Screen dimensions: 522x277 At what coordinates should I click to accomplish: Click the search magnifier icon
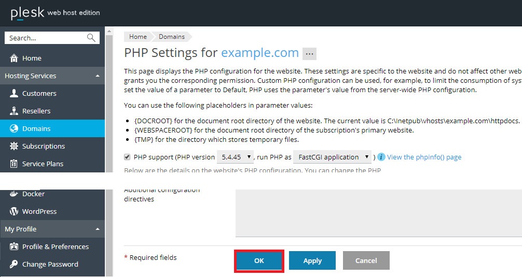(x=91, y=37)
